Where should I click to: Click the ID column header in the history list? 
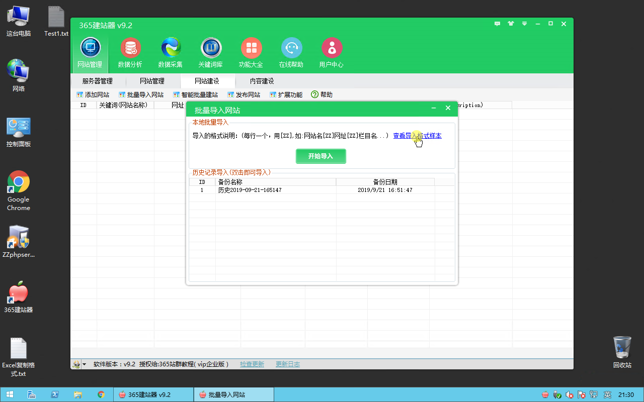click(x=202, y=182)
